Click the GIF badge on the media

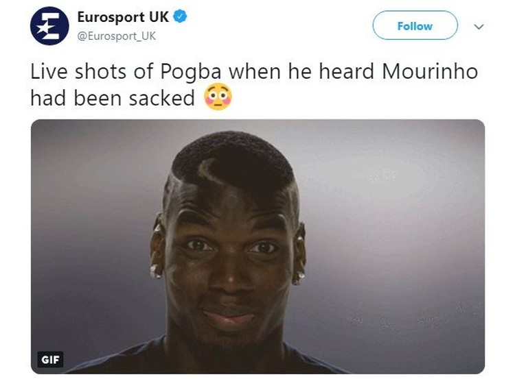[x=50, y=359]
